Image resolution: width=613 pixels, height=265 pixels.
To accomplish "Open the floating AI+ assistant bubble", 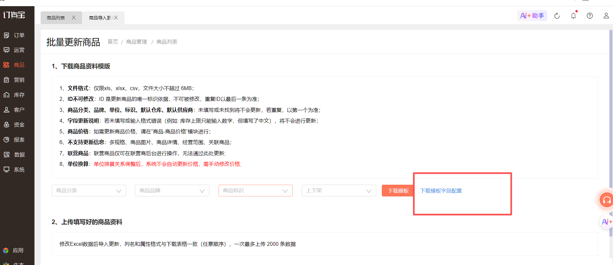I will pyautogui.click(x=606, y=222).
